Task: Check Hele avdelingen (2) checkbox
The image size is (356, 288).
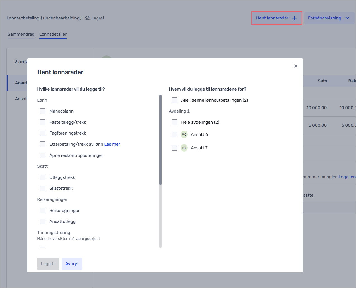Action: pyautogui.click(x=174, y=122)
